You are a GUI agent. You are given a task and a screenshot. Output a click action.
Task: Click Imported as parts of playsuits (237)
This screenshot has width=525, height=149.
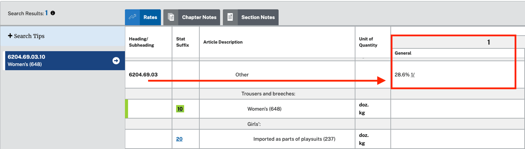point(294,139)
